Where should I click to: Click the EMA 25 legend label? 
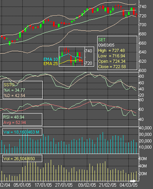coord(51,64)
